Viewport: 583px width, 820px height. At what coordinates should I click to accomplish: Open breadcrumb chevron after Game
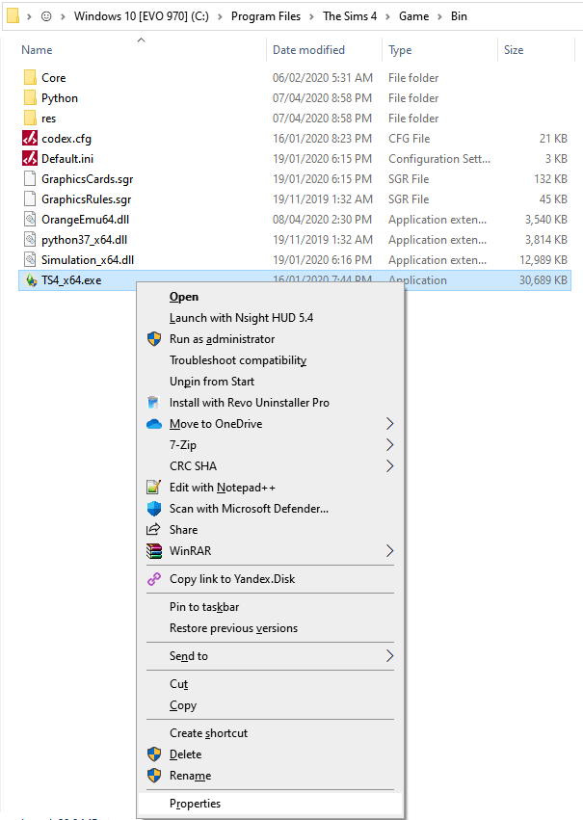pyautogui.click(x=439, y=16)
